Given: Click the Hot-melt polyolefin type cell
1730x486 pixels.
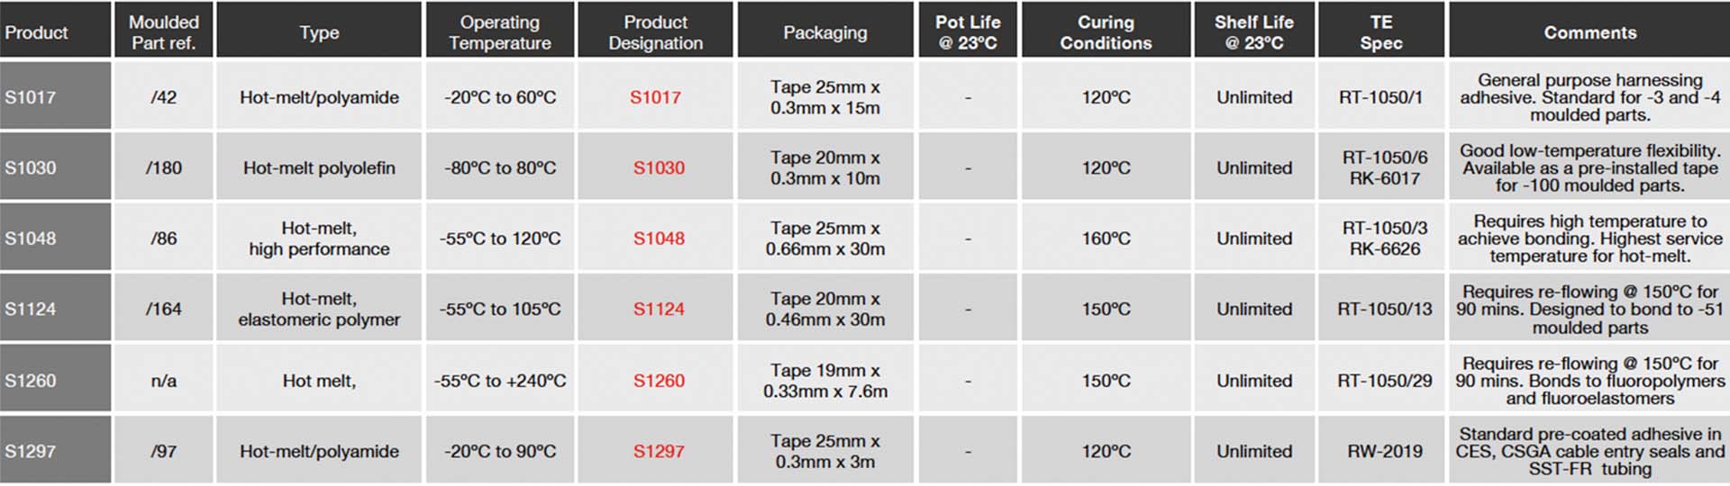Looking at the screenshot, I should (319, 167).
